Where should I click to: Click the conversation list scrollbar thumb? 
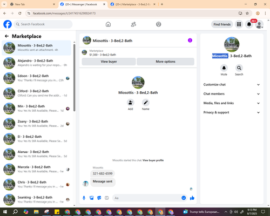pos(74,77)
